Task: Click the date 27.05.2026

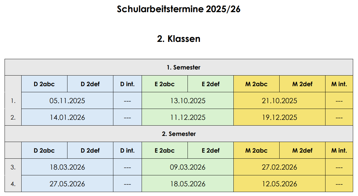Action: pos(67,184)
